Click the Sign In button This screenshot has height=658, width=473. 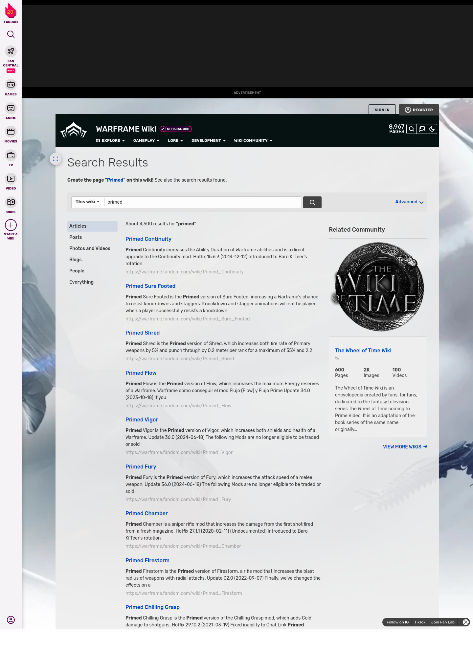click(x=382, y=110)
